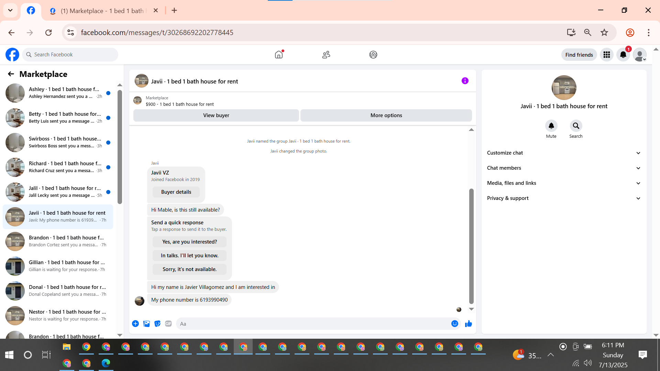660x371 pixels.
Task: Open the Facebook notifications bell
Action: 623,55
